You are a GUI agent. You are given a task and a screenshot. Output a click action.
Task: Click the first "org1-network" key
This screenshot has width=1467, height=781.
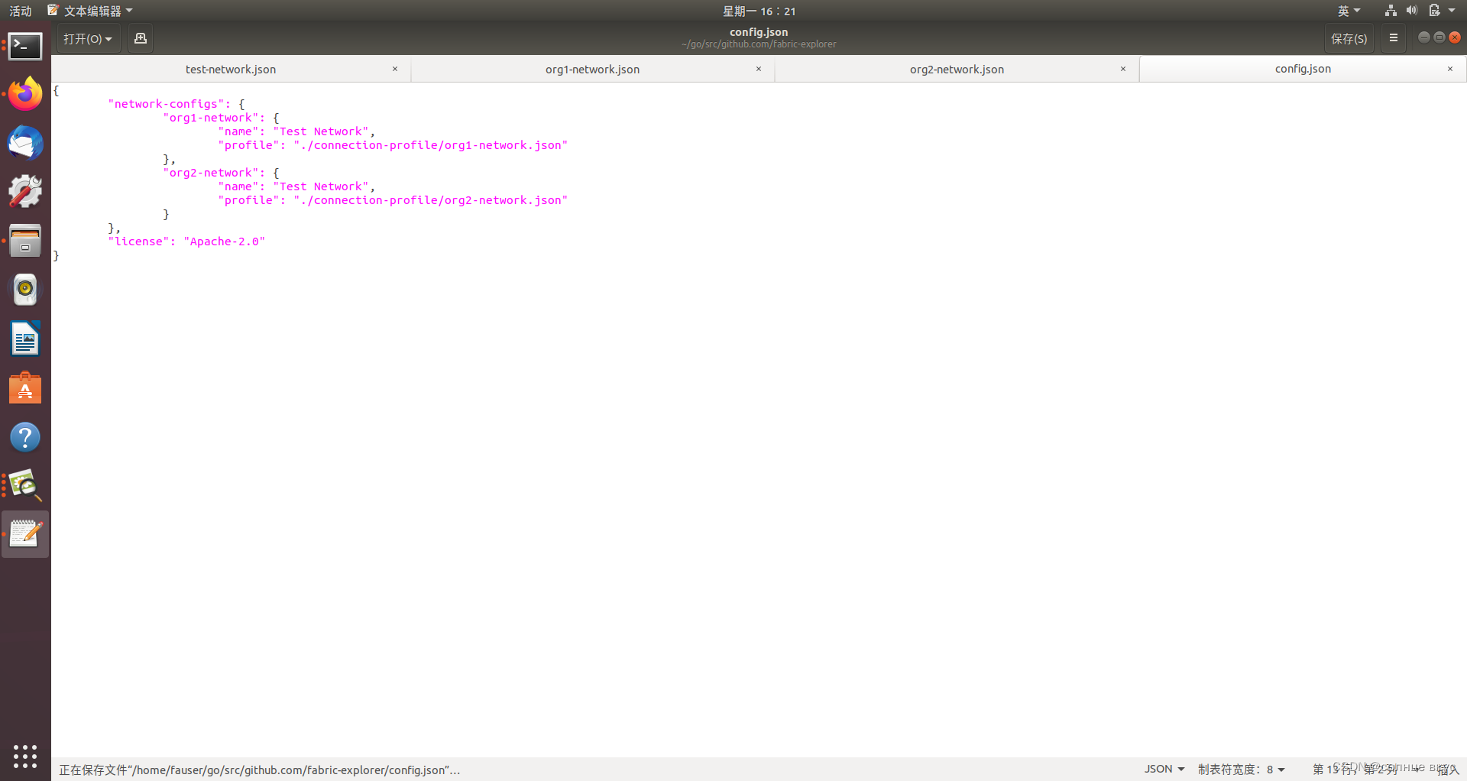coord(211,118)
